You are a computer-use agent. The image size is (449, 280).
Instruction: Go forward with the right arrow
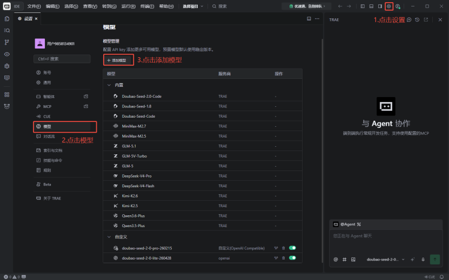click(x=349, y=6)
